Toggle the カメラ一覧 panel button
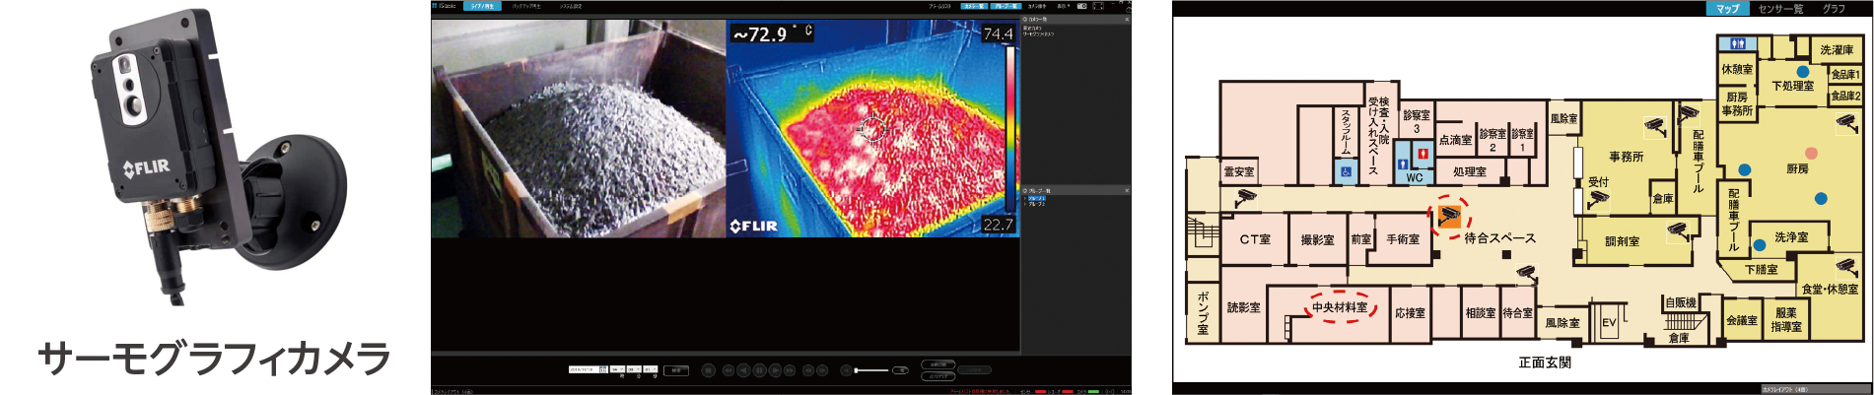 972,6
